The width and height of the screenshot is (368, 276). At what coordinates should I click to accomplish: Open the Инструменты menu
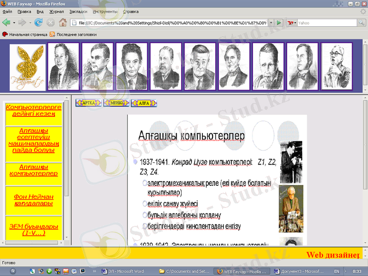coord(105,11)
